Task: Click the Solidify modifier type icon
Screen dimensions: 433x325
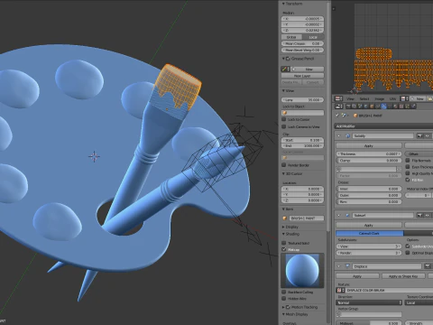Action: coord(348,136)
